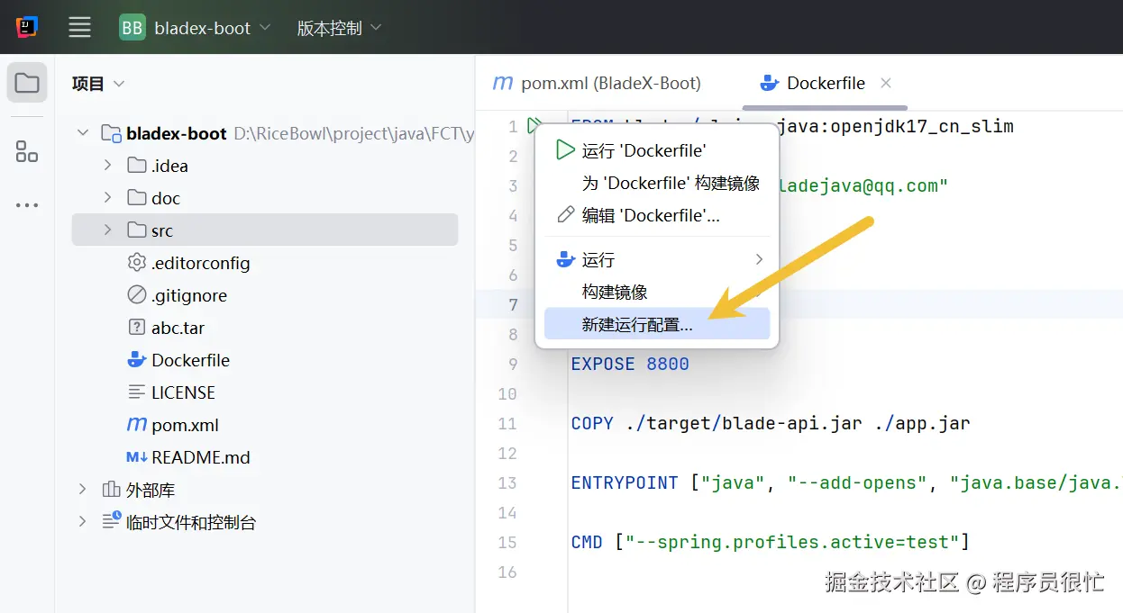Click the bladex-boot module folder icon
Screen dimensions: 1123x613
112,133
